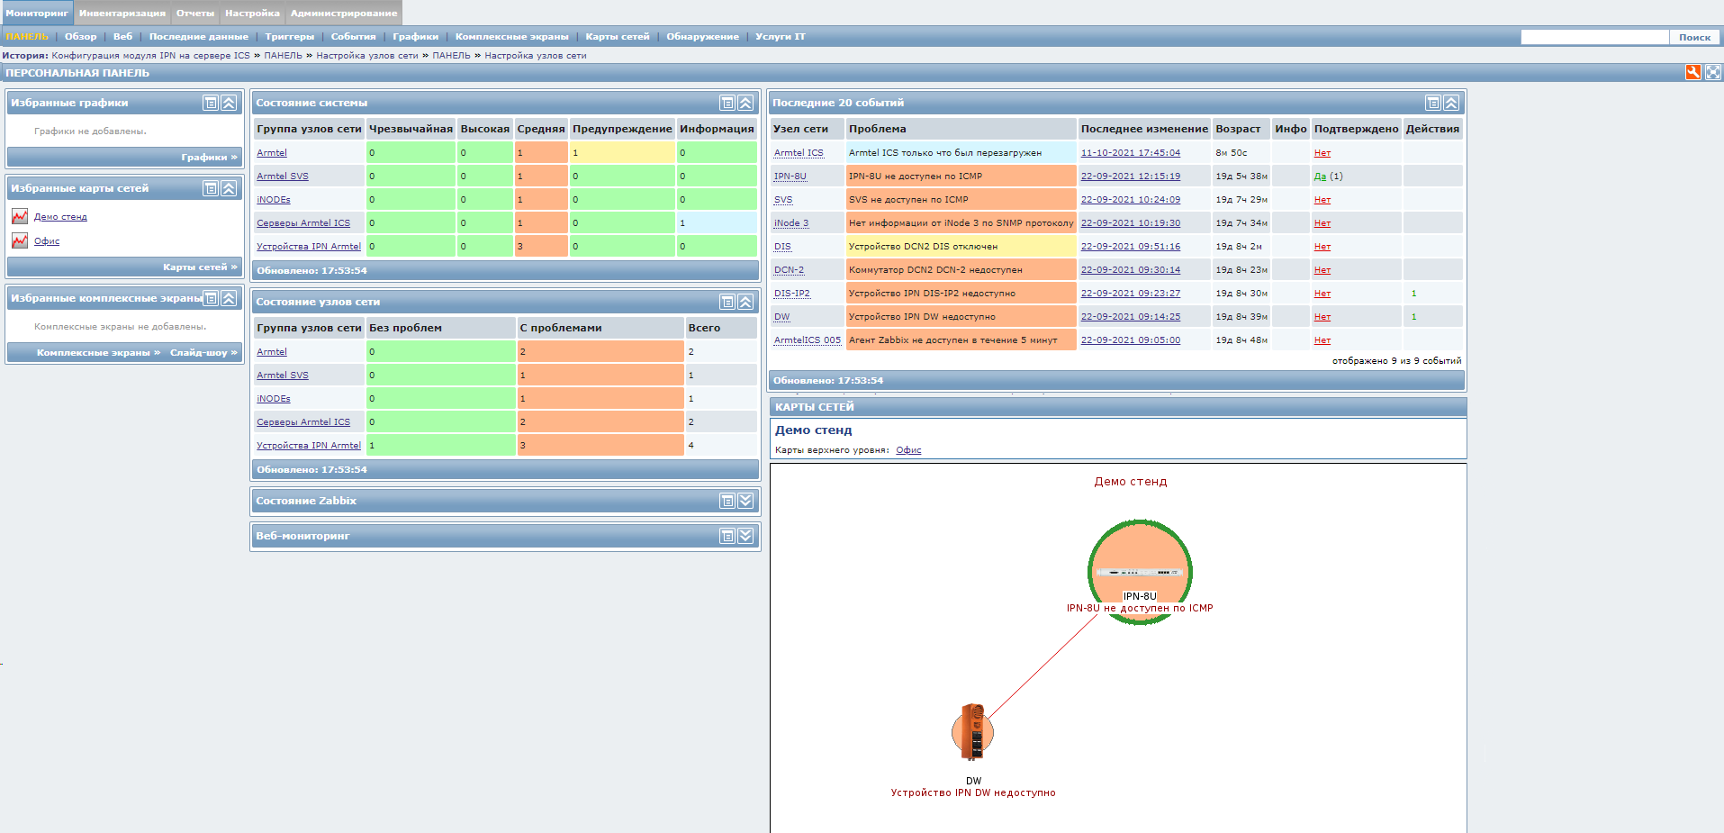1724x833 pixels.
Task: Click the orange wrench dashboard configuration icon
Action: point(1693,72)
